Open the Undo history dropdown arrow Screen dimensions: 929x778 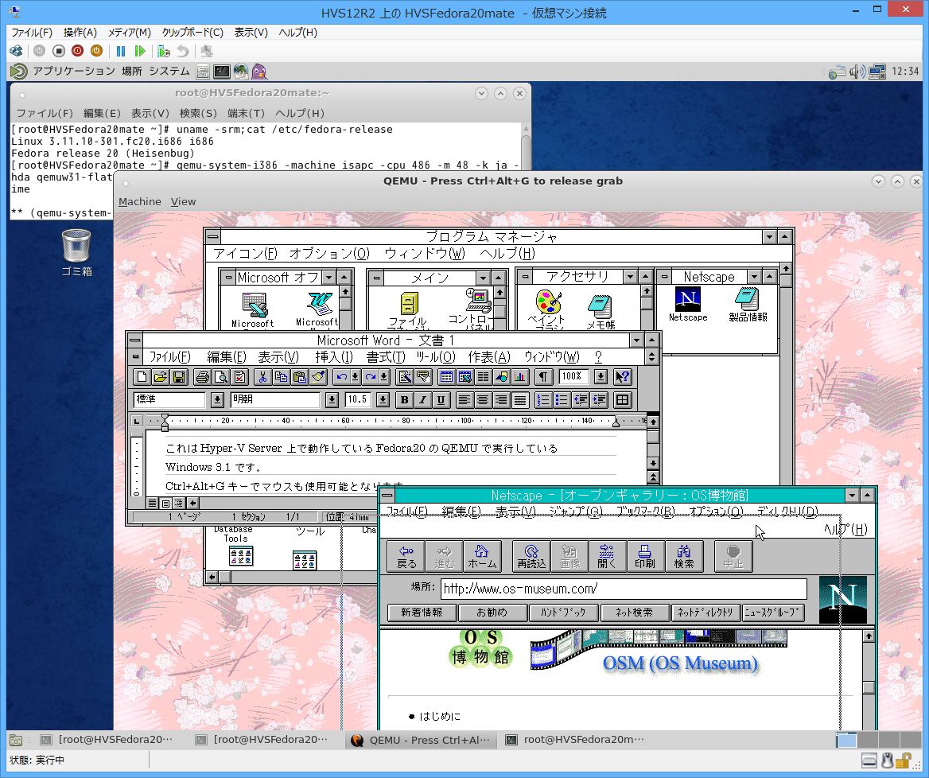click(x=355, y=377)
